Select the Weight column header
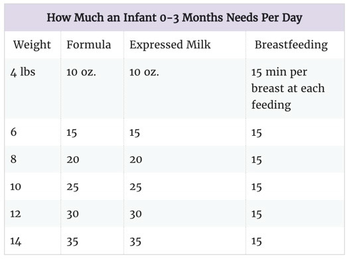Screen dimensions: 349x259 (32, 45)
